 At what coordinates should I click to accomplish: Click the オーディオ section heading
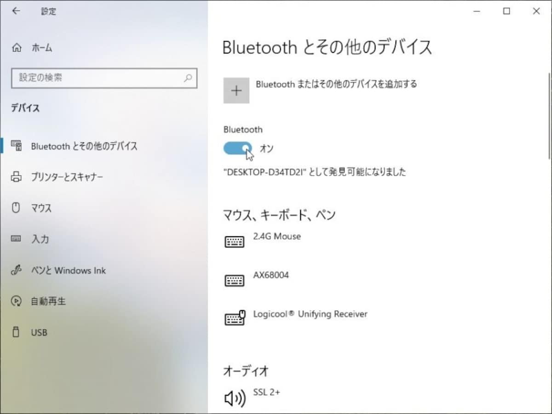tap(246, 371)
